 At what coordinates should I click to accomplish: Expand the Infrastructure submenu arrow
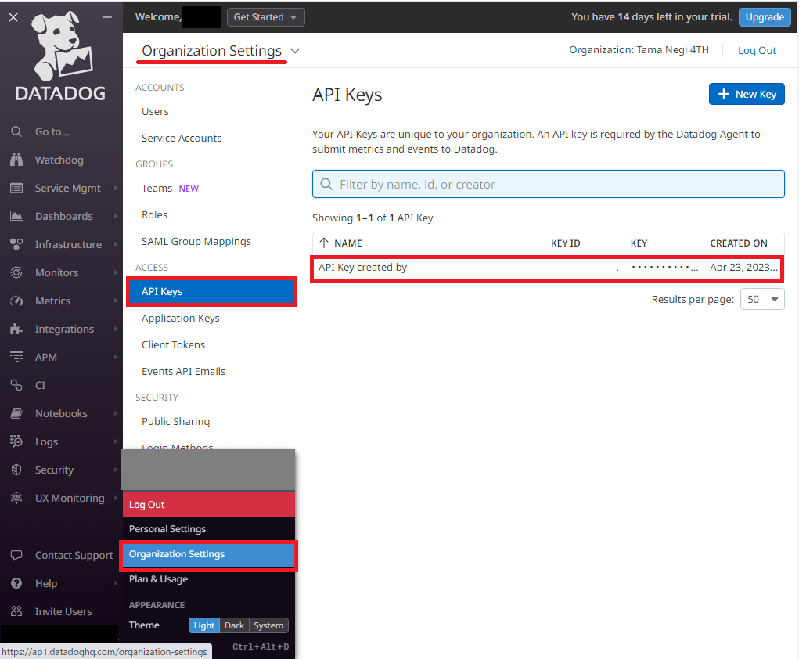coord(116,245)
